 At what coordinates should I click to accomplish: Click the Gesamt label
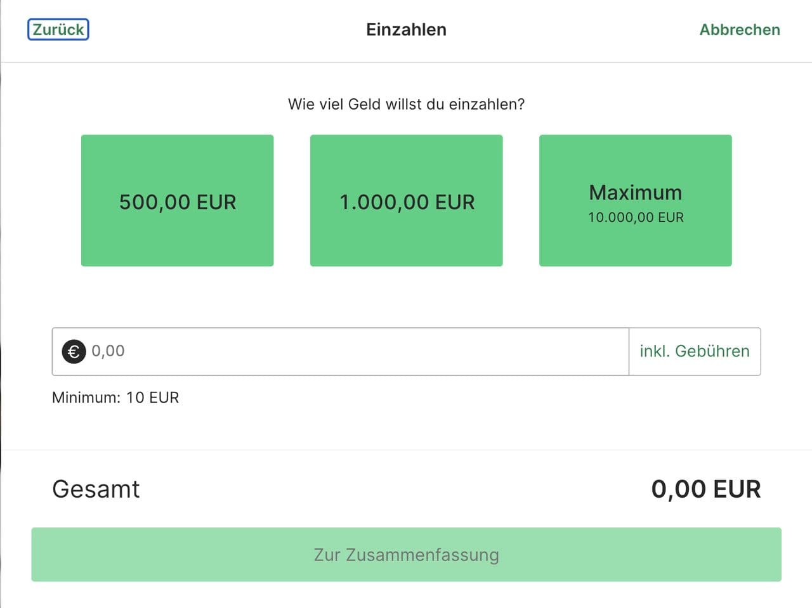(x=96, y=489)
